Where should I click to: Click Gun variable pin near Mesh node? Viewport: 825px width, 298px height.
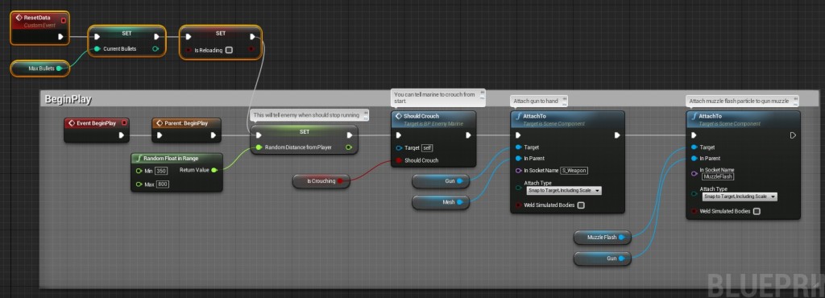(x=459, y=181)
